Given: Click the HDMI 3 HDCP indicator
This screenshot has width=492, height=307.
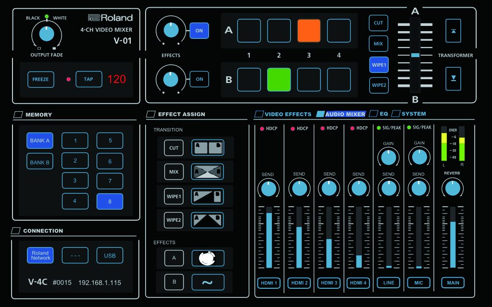Looking at the screenshot, I should (x=322, y=129).
